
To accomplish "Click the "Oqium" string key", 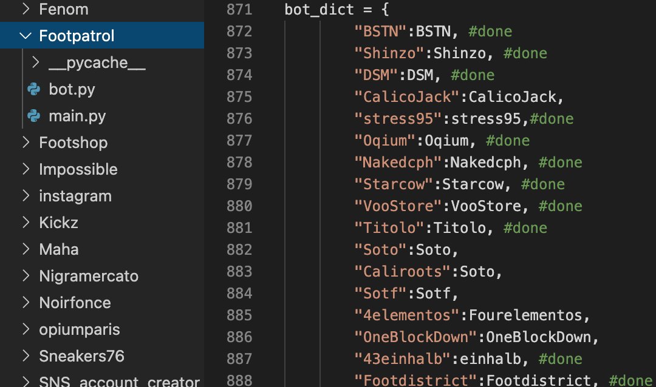I will tap(384, 140).
